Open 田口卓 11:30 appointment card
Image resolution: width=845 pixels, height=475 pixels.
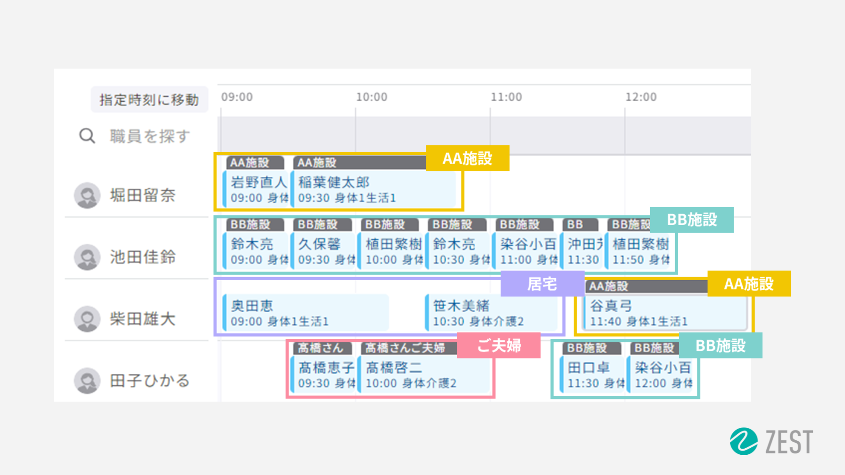point(593,375)
